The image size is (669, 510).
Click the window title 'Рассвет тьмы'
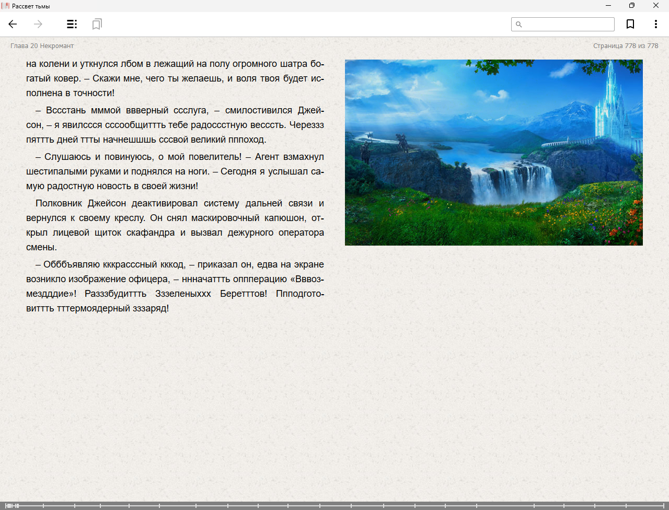pyautogui.click(x=31, y=6)
